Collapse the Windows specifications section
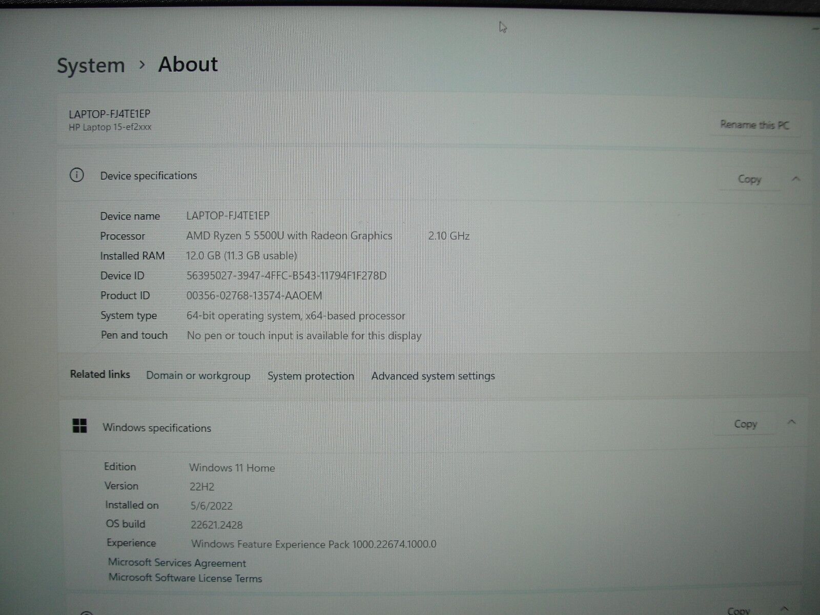 790,423
